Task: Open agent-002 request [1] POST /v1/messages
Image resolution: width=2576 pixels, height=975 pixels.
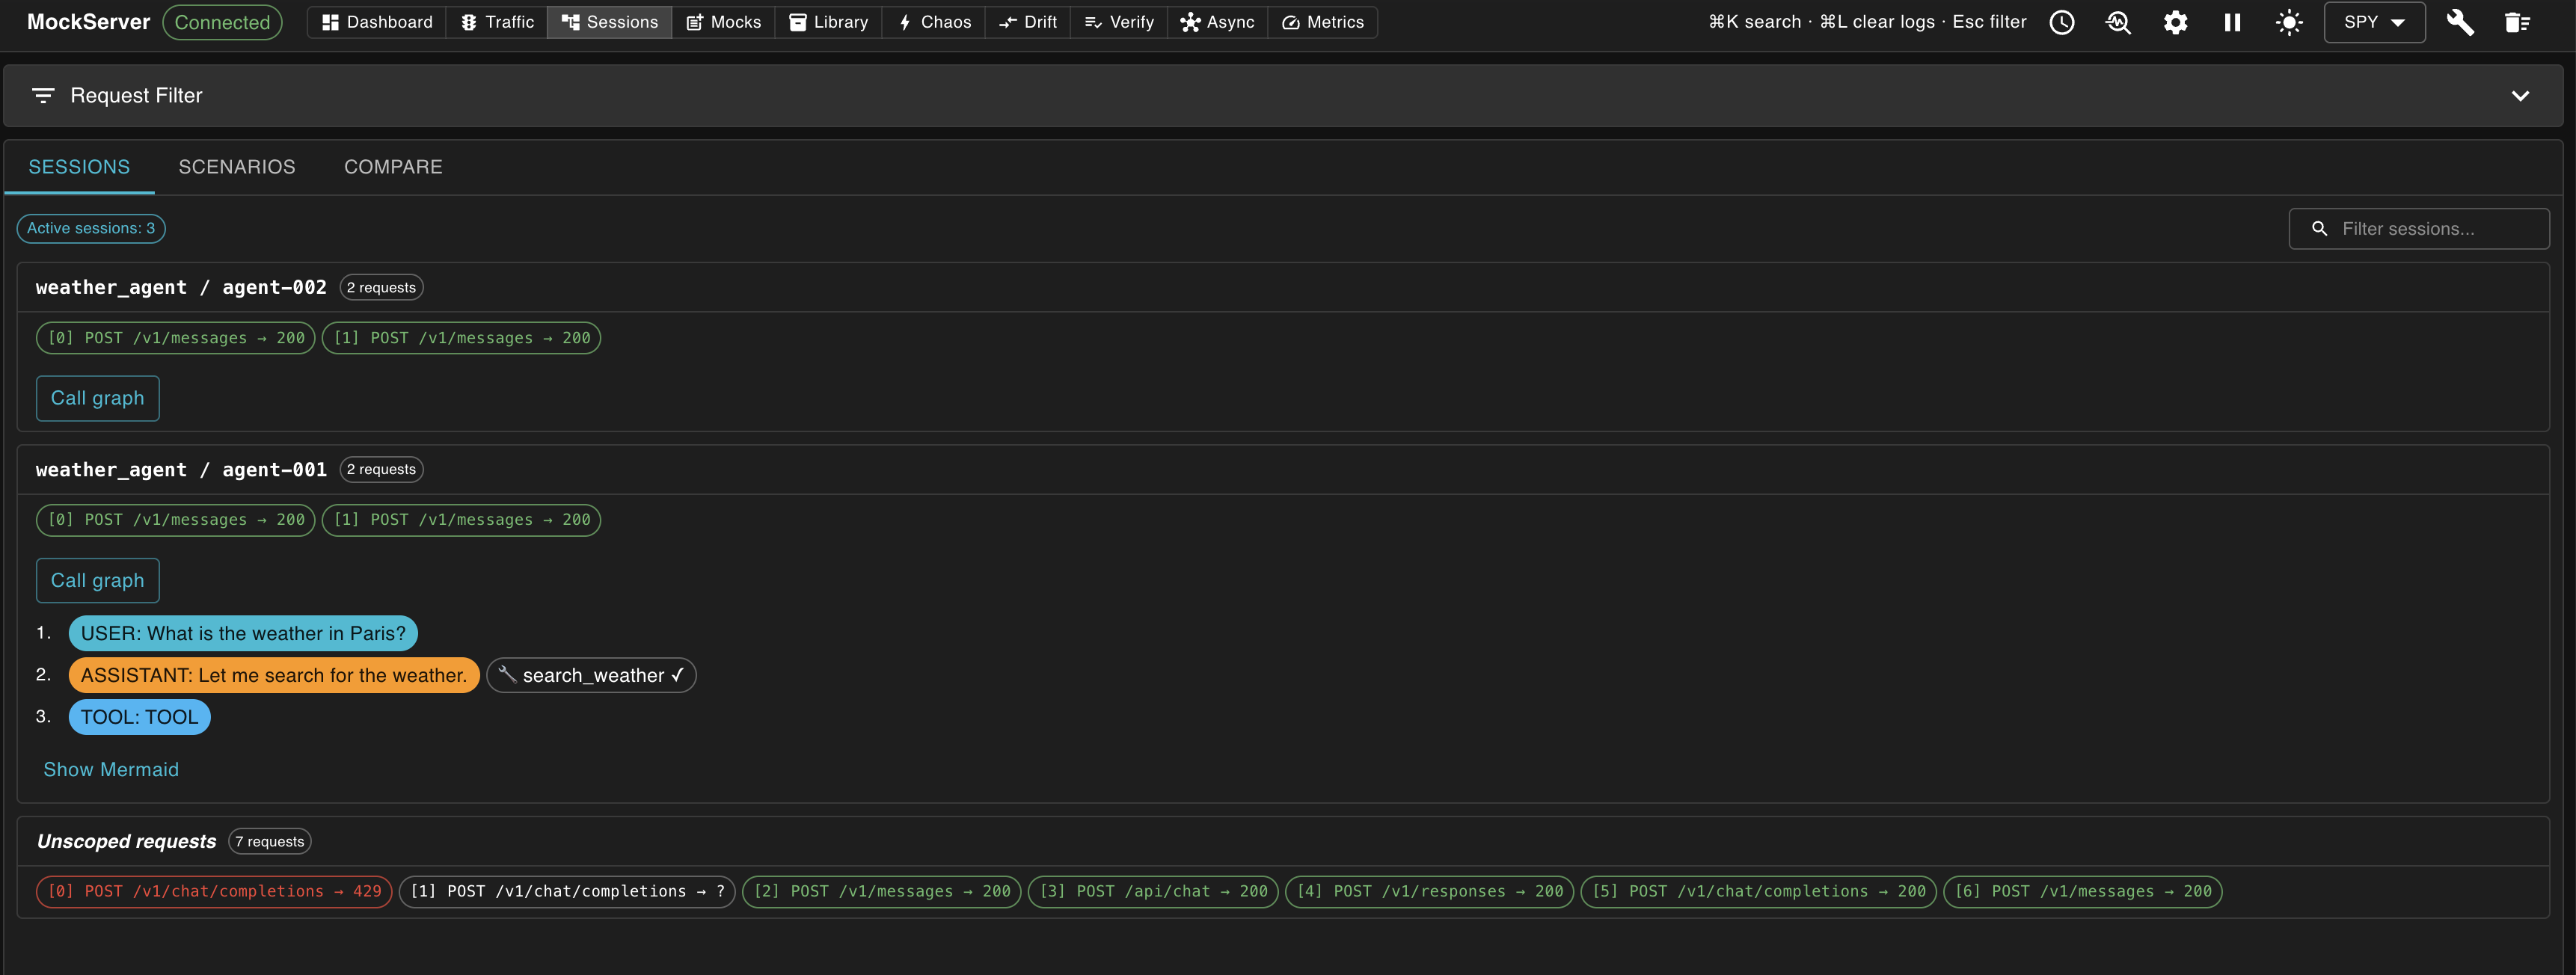Action: (x=461, y=338)
